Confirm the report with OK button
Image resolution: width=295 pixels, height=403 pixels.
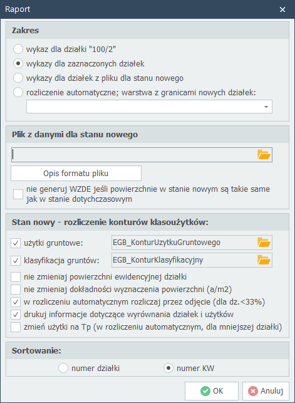pyautogui.click(x=212, y=391)
